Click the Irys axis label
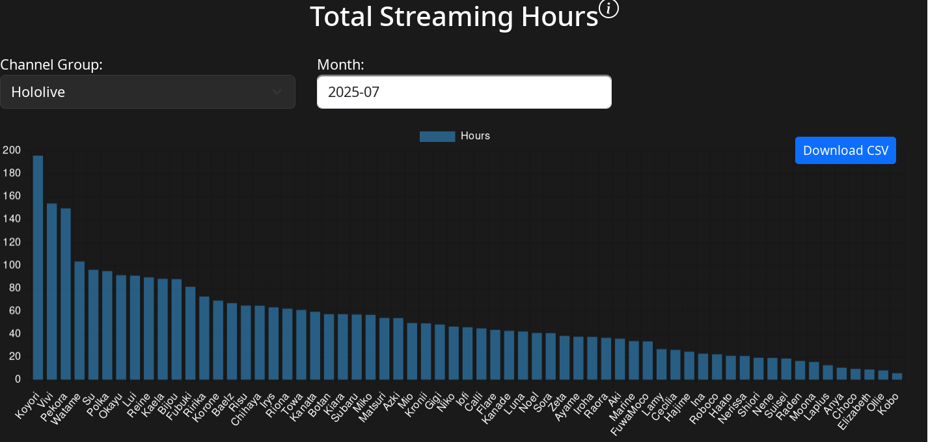 (267, 400)
